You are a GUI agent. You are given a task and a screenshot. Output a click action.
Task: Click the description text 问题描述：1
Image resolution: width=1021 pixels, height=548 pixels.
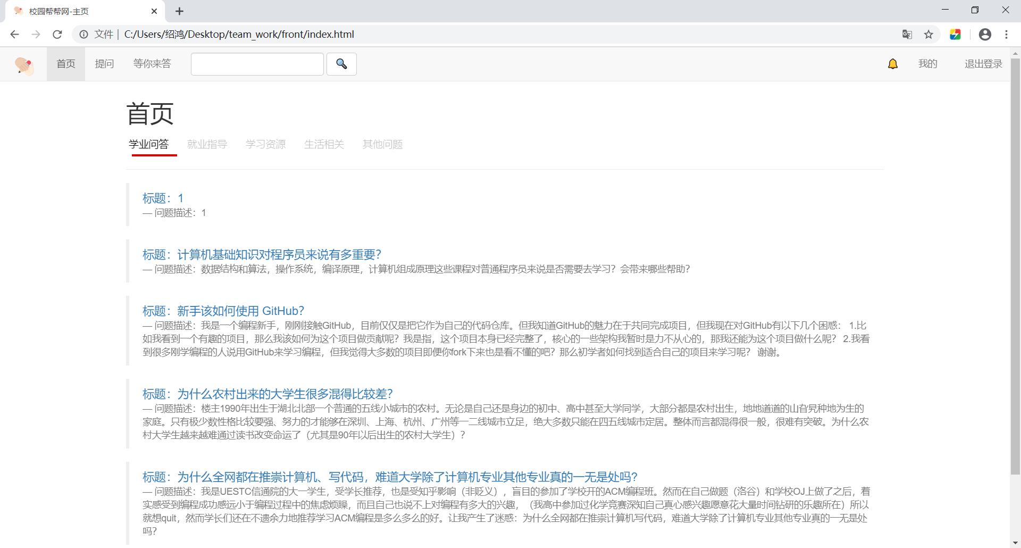(174, 213)
